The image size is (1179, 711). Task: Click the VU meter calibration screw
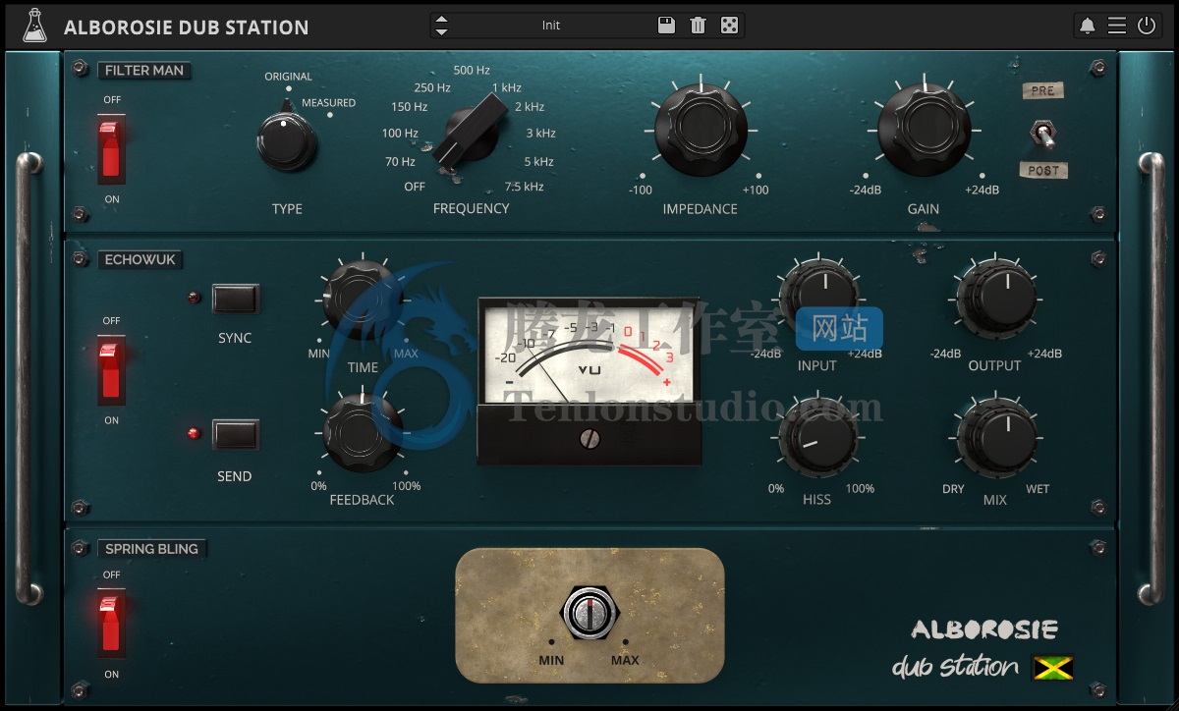tap(589, 438)
